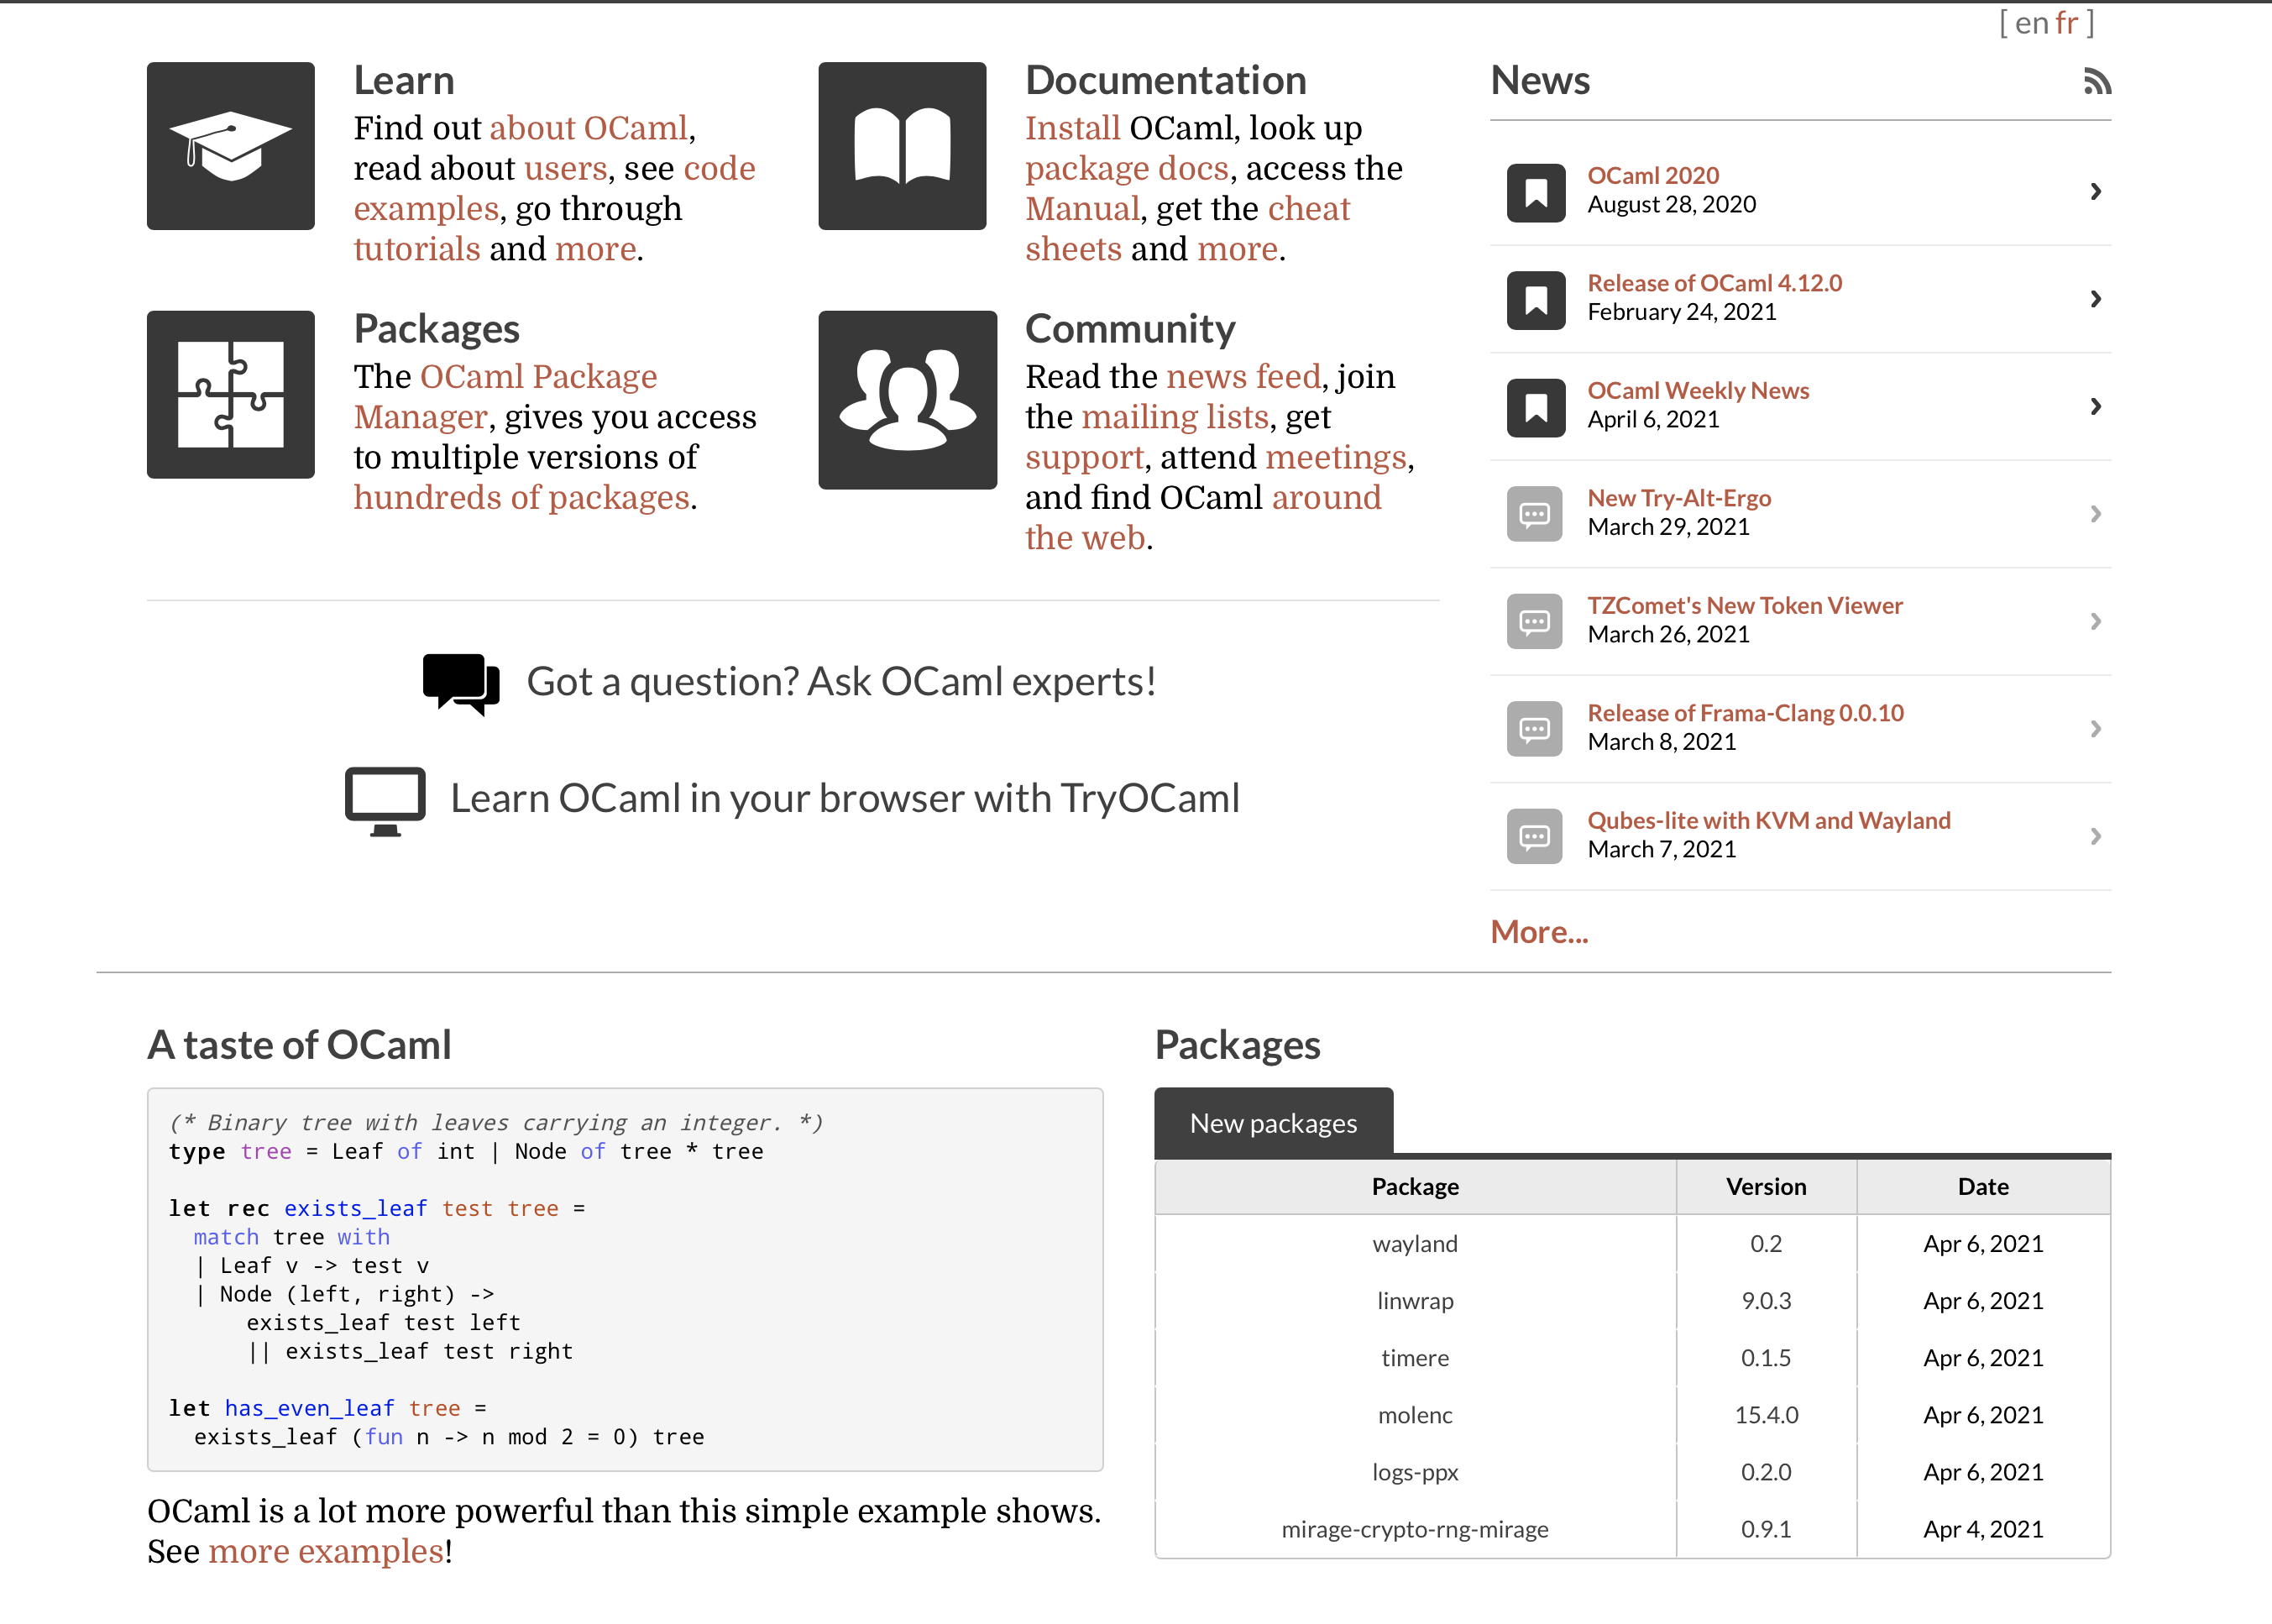Click the 'mirage-crypto-rng-mirage' package name
The height and width of the screenshot is (1624, 2272).
(x=1415, y=1530)
